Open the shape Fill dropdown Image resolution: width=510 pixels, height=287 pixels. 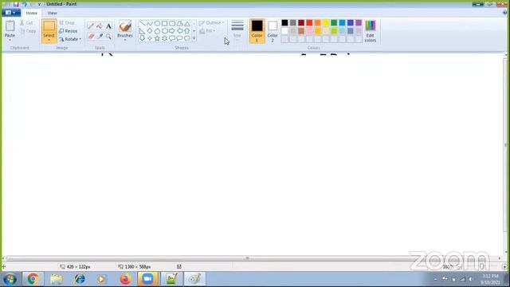click(x=207, y=31)
